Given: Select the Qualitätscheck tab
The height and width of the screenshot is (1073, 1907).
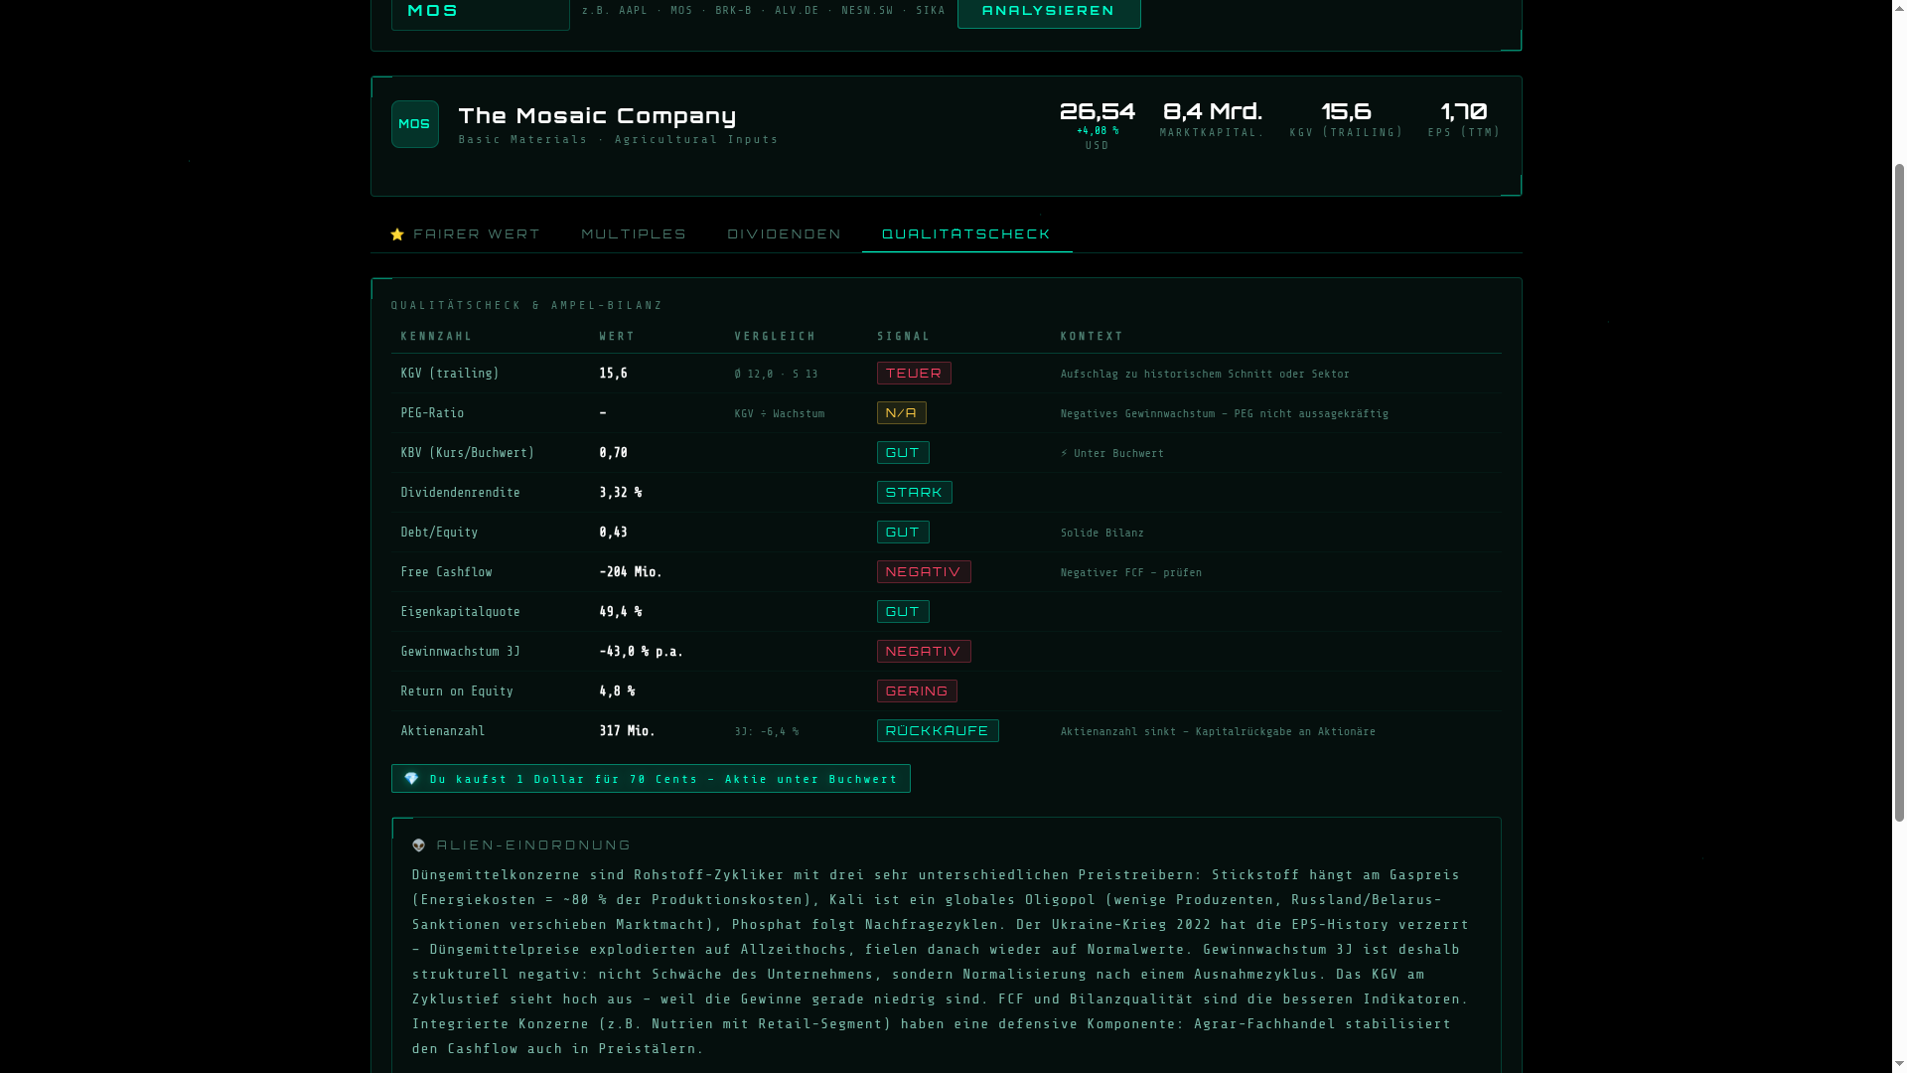Looking at the screenshot, I should pos(965,234).
